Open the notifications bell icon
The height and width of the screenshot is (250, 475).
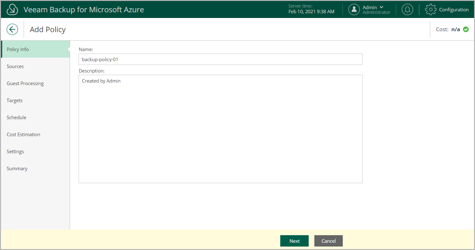[x=407, y=9]
